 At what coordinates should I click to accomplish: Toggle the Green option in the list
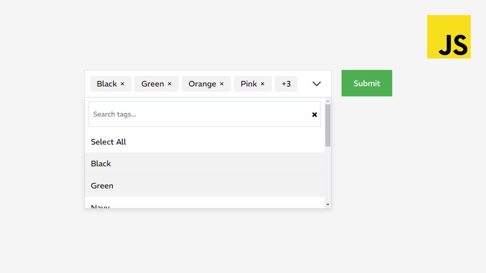(102, 186)
